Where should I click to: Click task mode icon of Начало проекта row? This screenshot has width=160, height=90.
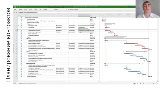[x=21, y=19]
